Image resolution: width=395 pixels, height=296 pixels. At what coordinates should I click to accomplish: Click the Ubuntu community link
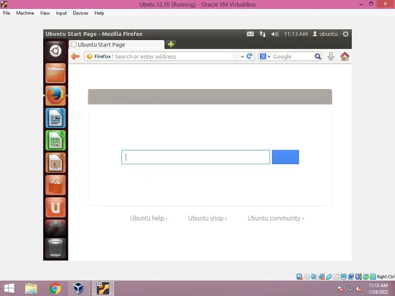pyautogui.click(x=275, y=218)
